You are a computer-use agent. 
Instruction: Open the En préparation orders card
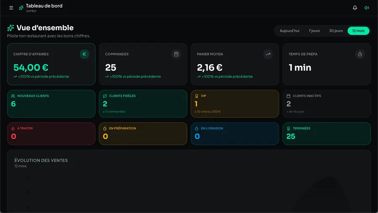pos(143,134)
